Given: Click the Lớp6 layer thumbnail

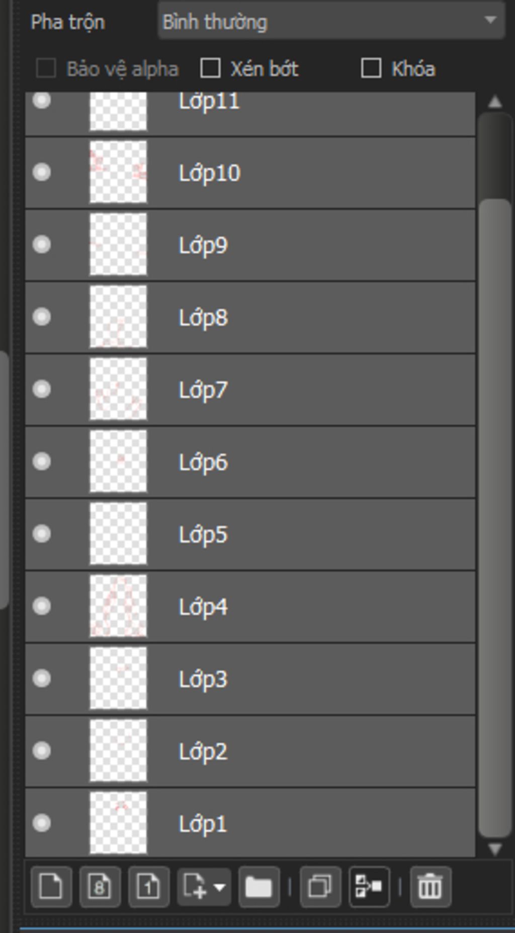Looking at the screenshot, I should pyautogui.click(x=118, y=461).
